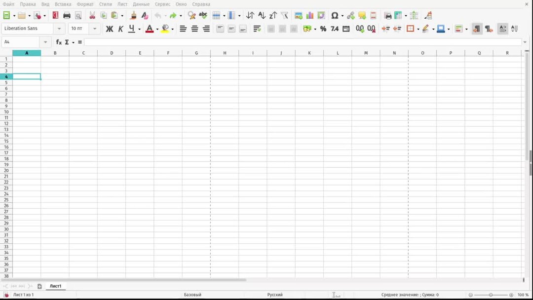
Task: Open the font size dropdown
Action: point(95,29)
